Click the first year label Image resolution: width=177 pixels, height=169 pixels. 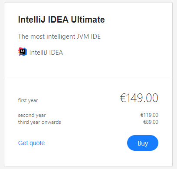[28, 100]
